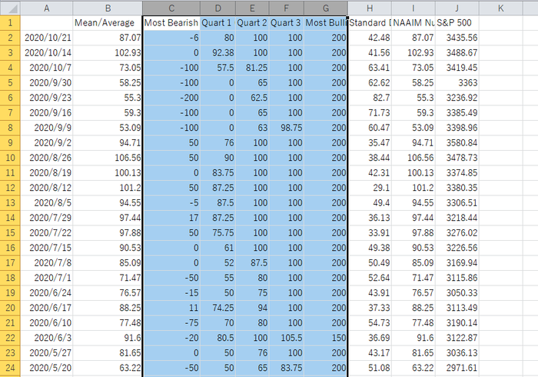Select row 6 header

[x=10, y=98]
